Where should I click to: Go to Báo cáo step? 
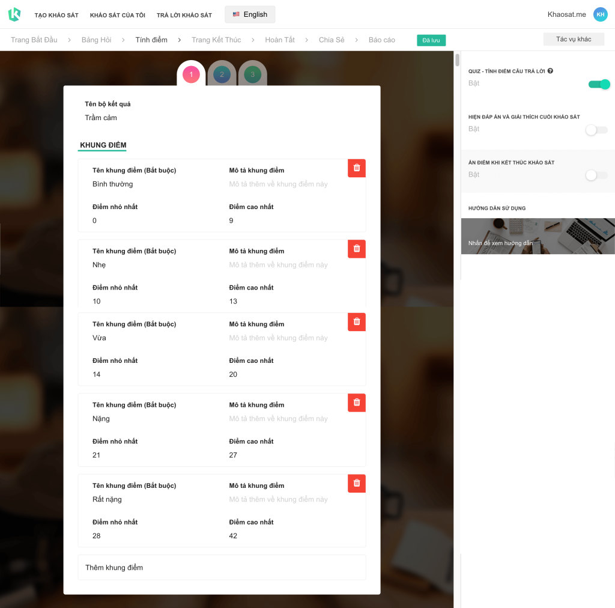pyautogui.click(x=381, y=40)
